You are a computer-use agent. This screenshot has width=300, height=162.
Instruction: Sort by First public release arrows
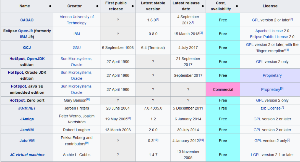click(133, 6)
